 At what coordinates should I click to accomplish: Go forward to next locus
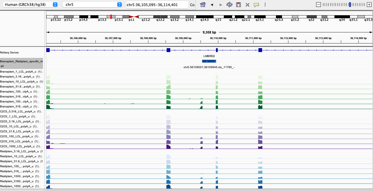[221, 5]
